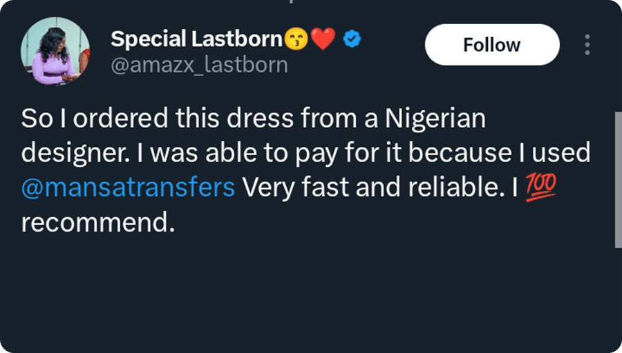Open the more options three-dot menu
The width and height of the screenshot is (622, 353).
click(x=587, y=45)
